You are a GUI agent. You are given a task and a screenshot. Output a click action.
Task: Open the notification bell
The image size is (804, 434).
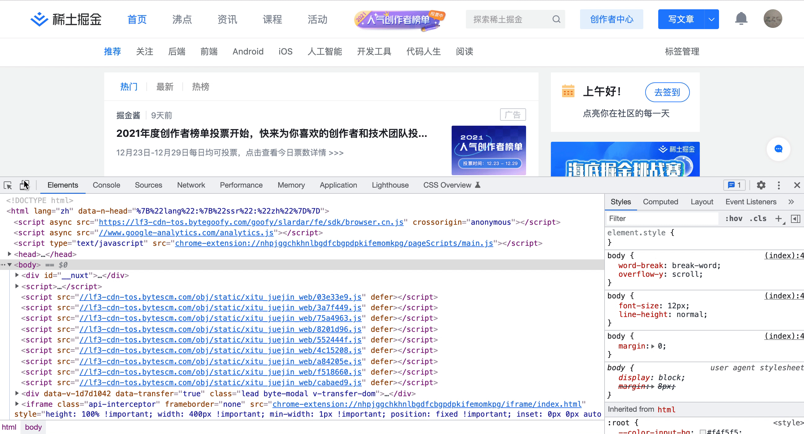coord(741,19)
